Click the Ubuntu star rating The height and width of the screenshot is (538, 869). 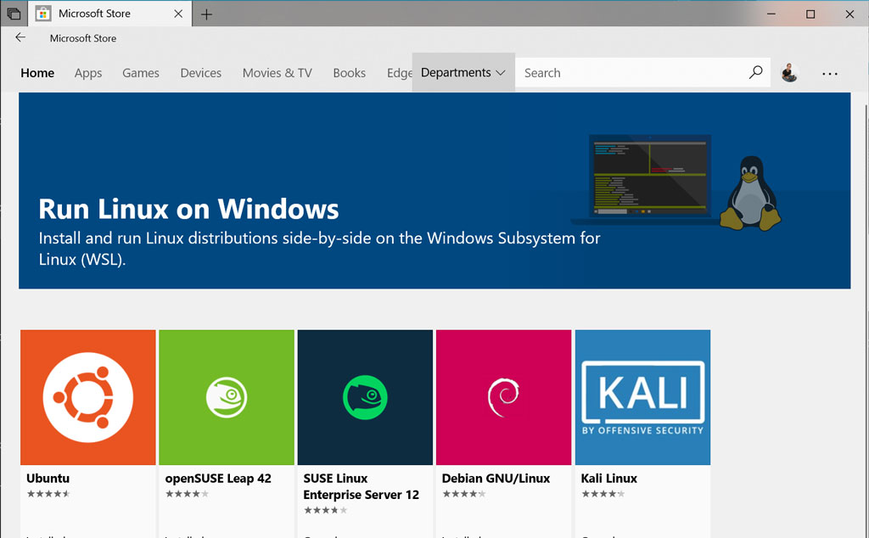[48, 494]
